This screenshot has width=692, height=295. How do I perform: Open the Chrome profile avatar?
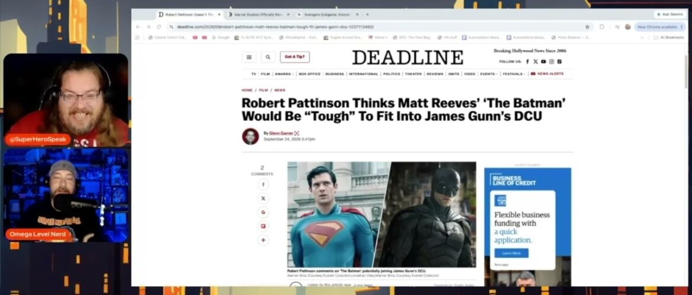click(628, 27)
